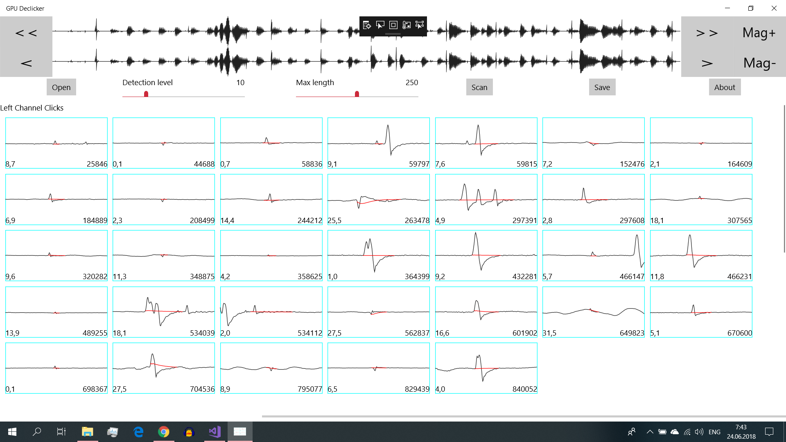Toggle the Hot Reload thermometer icon
Viewport: 786px width, 442px height.
point(406,25)
